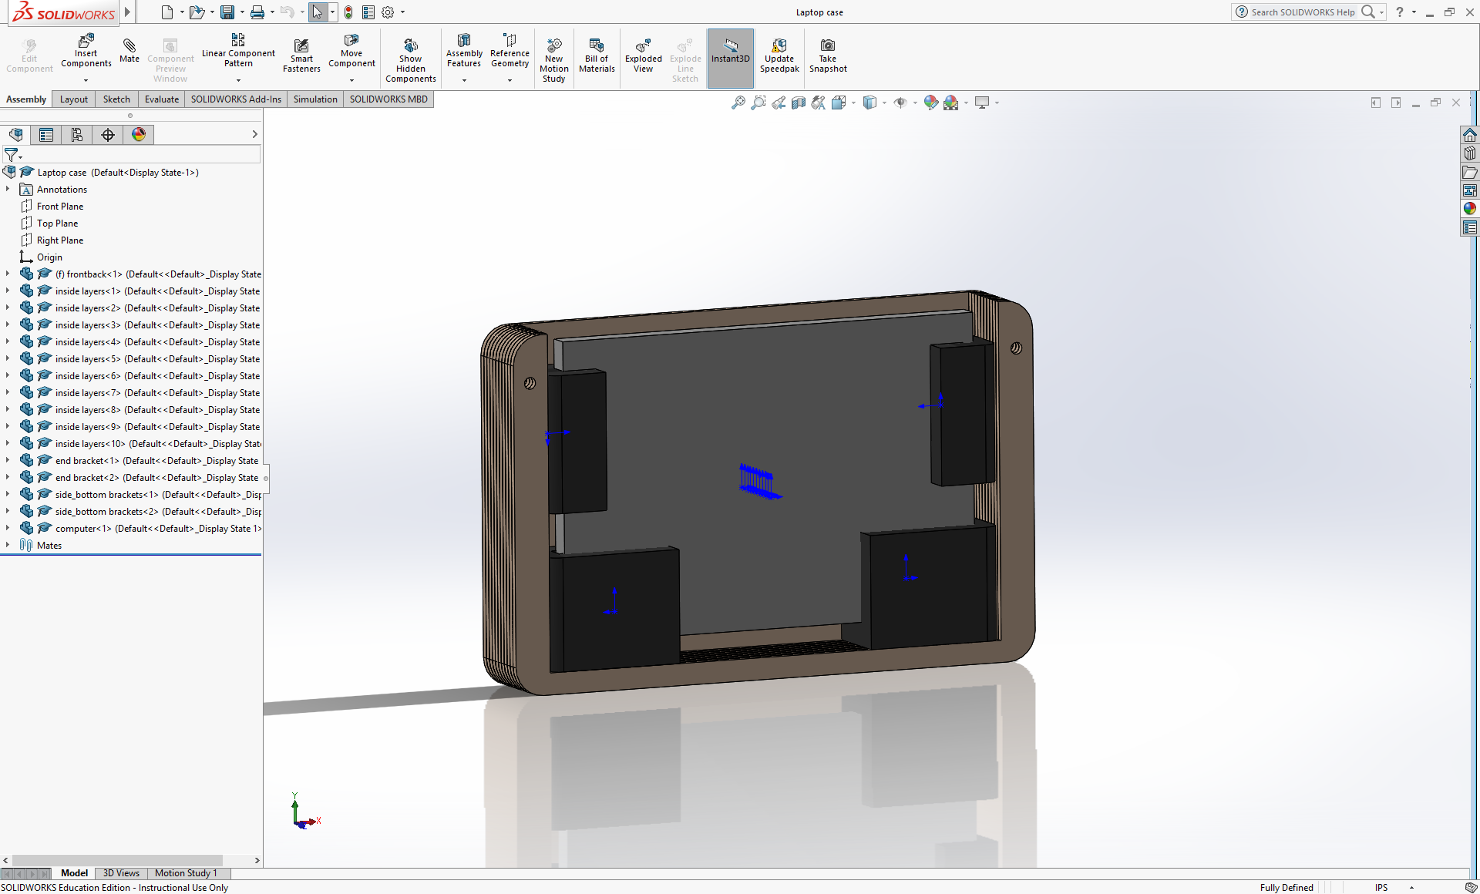Image resolution: width=1480 pixels, height=894 pixels.
Task: Select the Front Plane tree item
Action: 60,207
